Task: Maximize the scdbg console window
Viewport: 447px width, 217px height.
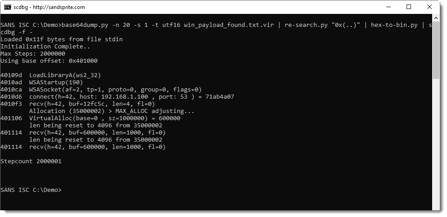Action: (408, 7)
